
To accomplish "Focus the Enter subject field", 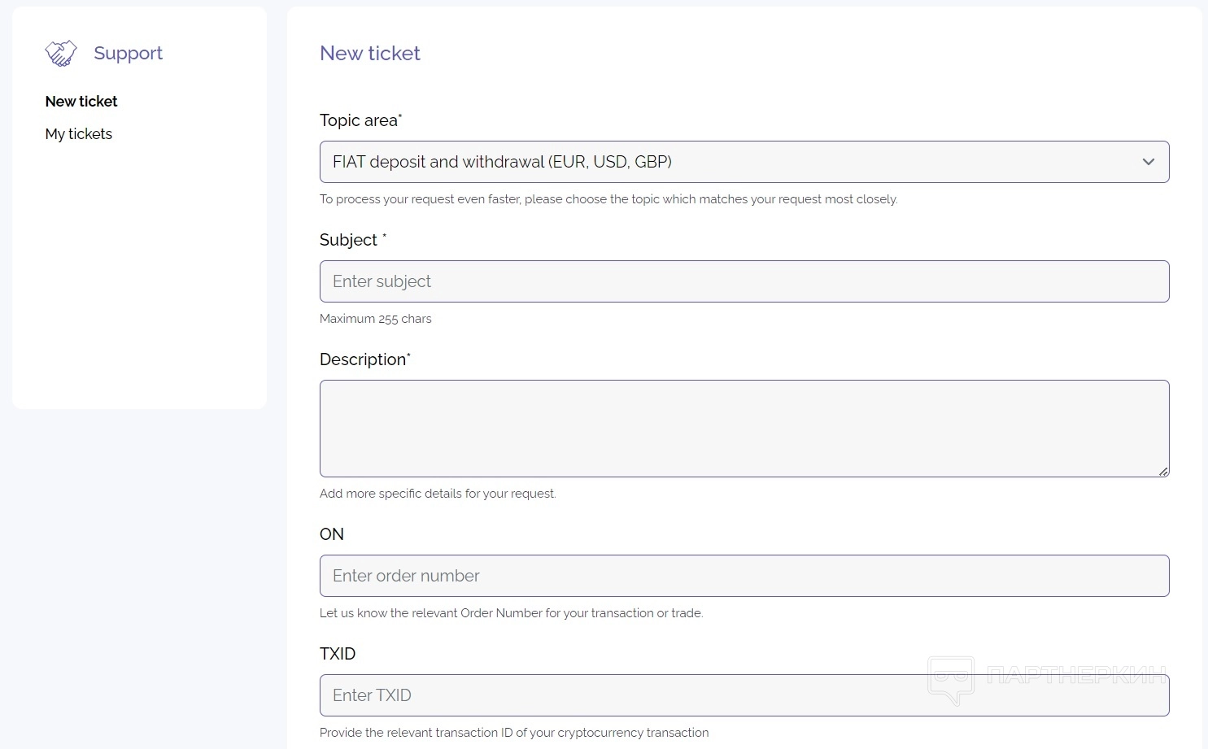I will [x=744, y=281].
